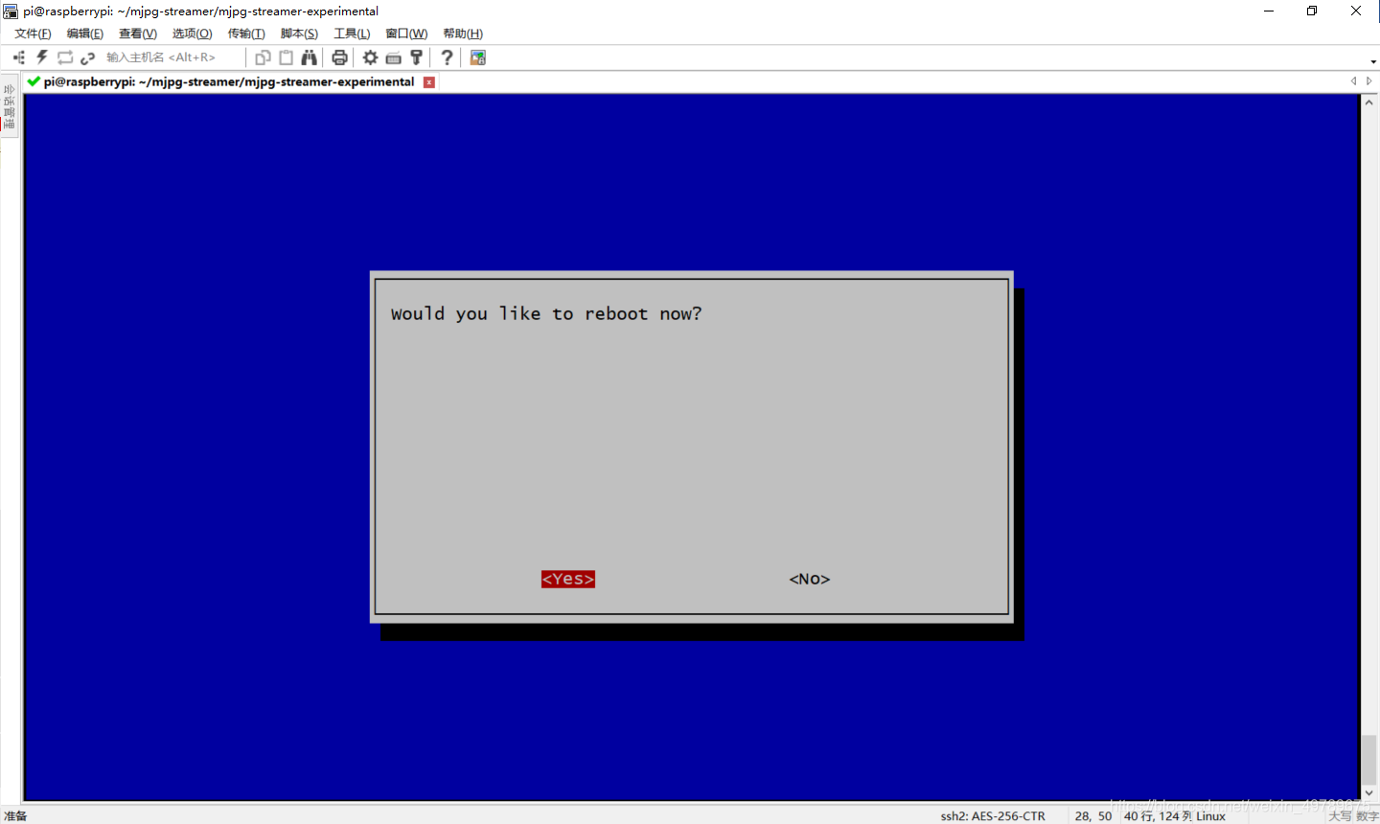Click the Quick Connect lightning icon

pyautogui.click(x=42, y=57)
